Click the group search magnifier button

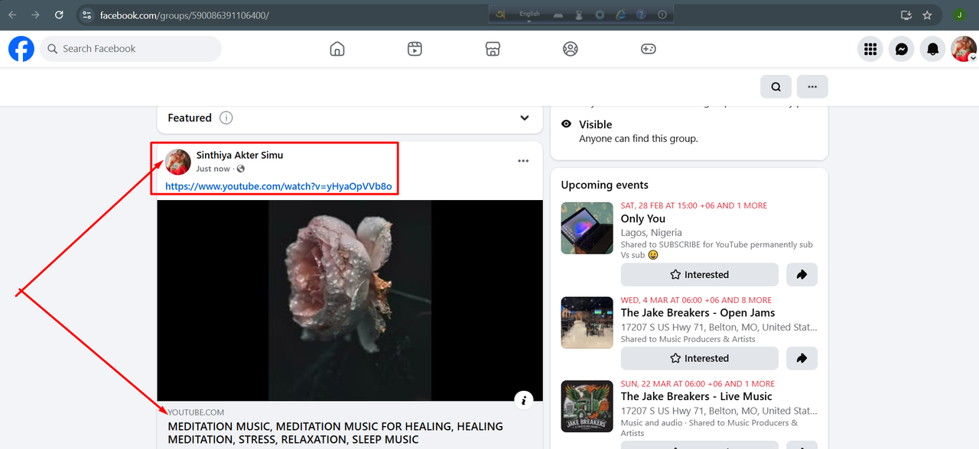776,86
